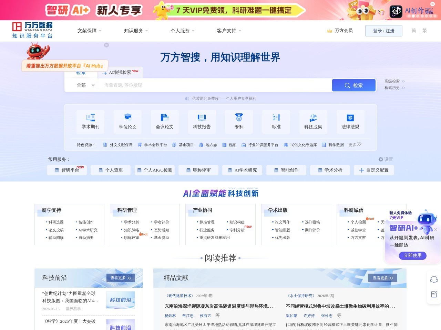Open 检索历史 search history
Screen dimensions: 441x330
394,88
